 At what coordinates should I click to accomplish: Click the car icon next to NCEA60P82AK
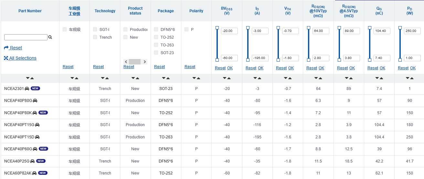[35, 173]
